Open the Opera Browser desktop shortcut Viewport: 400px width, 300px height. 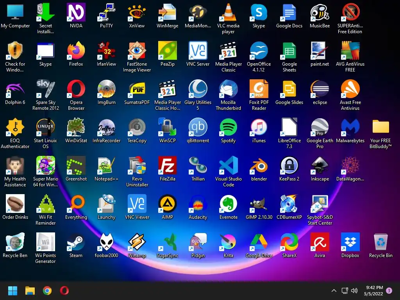coord(76,89)
